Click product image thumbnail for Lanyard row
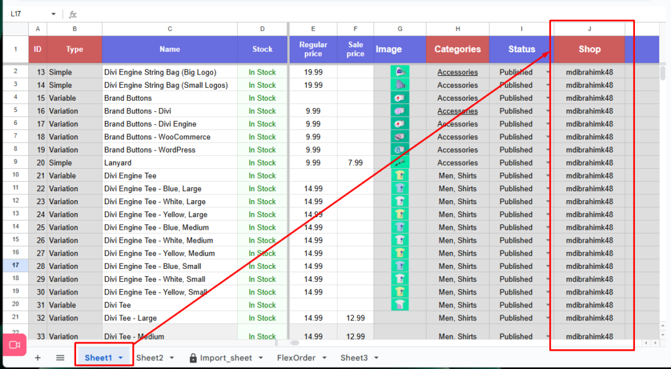This screenshot has width=671, height=369. [400, 163]
